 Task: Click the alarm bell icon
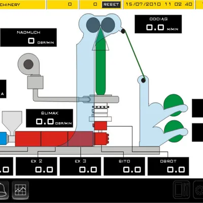coord(4,190)
